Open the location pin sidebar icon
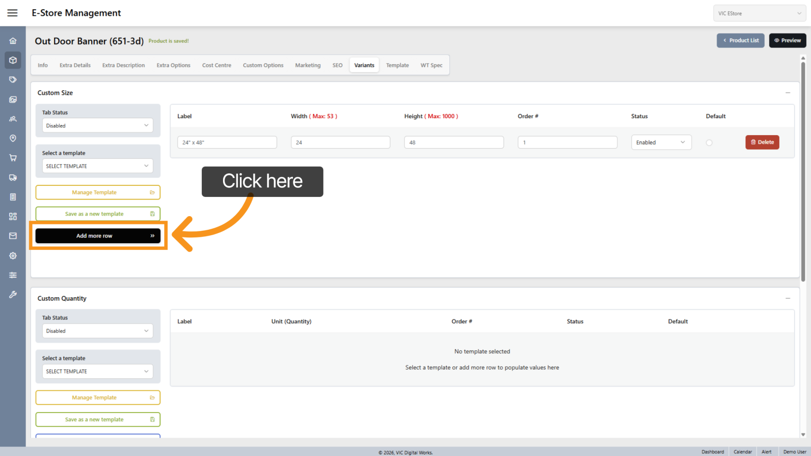Screen dimensions: 811x456 pyautogui.click(x=13, y=138)
